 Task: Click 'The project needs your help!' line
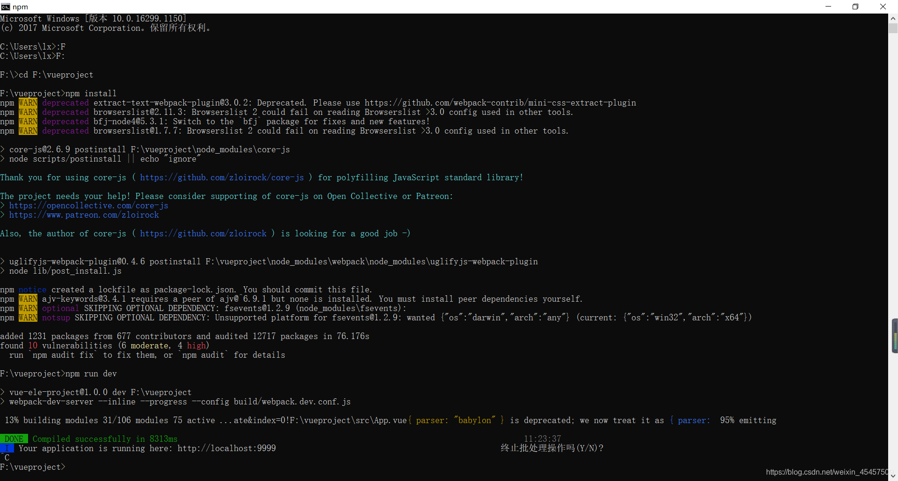[x=227, y=196]
